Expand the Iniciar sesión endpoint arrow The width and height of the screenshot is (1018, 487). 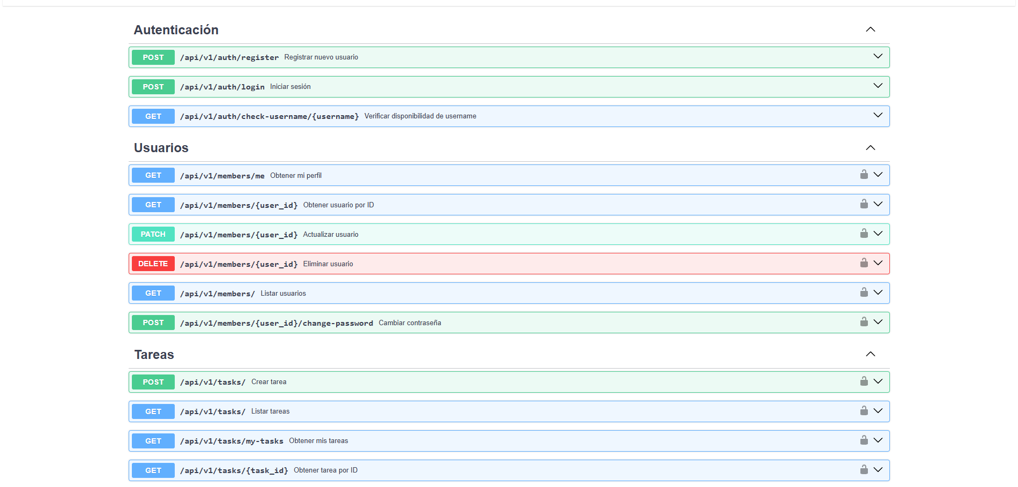(878, 86)
